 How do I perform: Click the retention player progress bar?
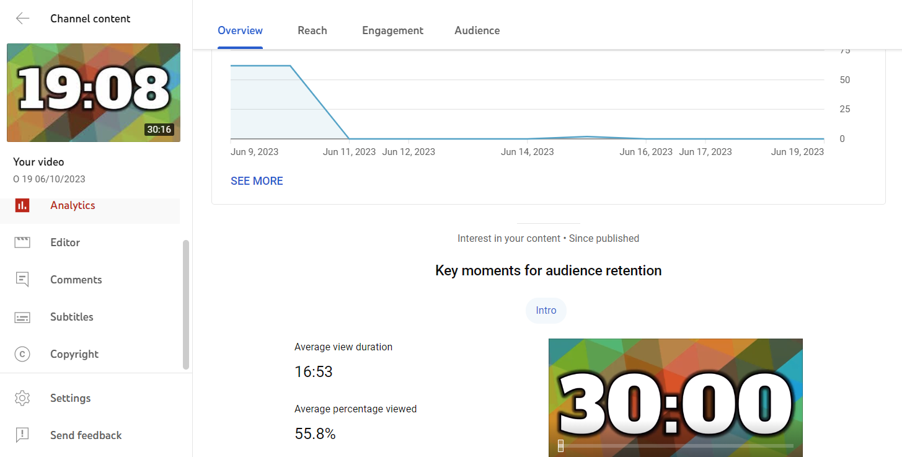pos(676,446)
